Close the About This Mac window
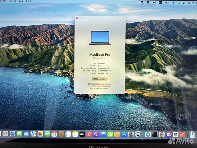This screenshot has width=197, height=148. coord(77,18)
